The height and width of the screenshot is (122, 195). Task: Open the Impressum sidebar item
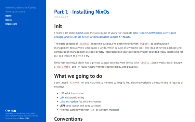pyautogui.click(x=11, y=24)
